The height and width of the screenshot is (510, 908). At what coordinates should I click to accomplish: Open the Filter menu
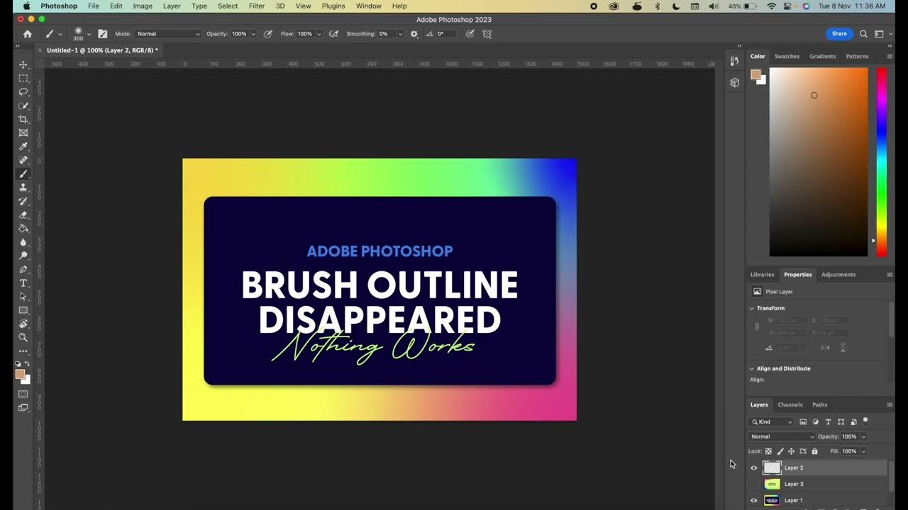point(257,6)
